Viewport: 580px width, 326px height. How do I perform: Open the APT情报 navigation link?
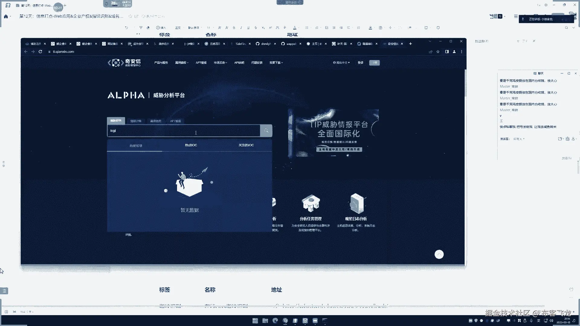(x=201, y=63)
